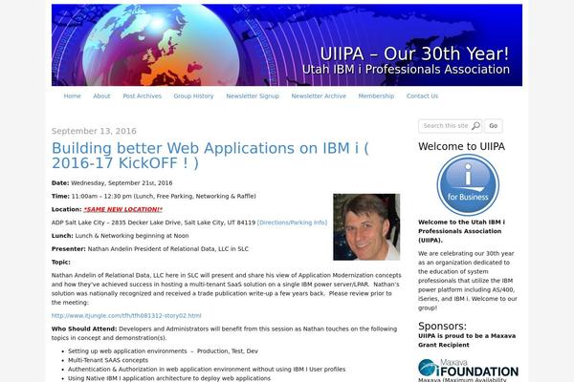This screenshot has height=382, width=574.
Task: Click the September 13, 2016 date text
Action: point(94,131)
